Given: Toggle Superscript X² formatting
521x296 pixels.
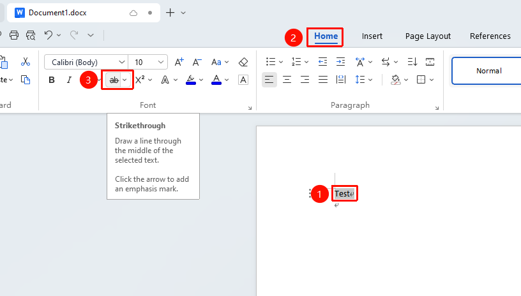Looking at the screenshot, I should (x=140, y=80).
